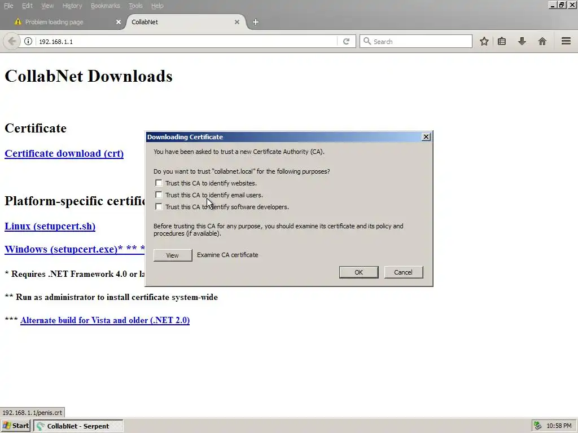
Task: Click the 'Run as administrator' note text
Action: (x=111, y=297)
